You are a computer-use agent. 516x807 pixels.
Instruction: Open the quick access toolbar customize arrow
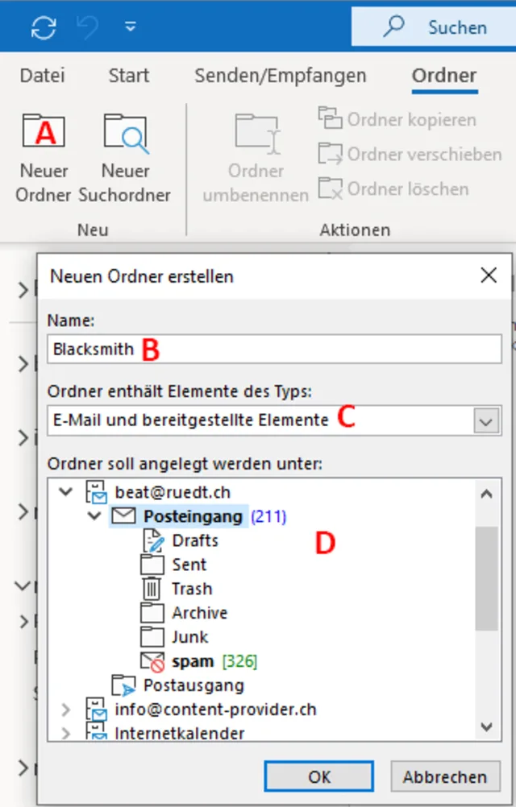(130, 27)
